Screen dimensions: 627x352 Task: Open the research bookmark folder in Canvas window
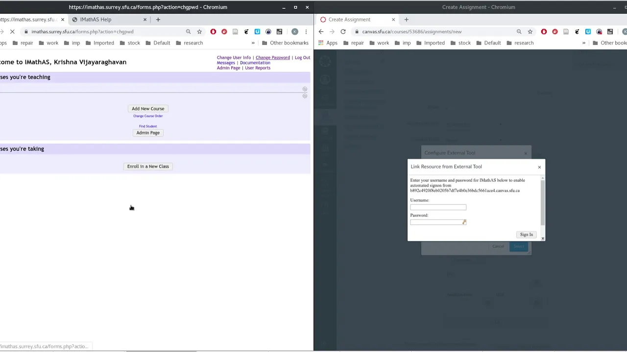click(519, 43)
